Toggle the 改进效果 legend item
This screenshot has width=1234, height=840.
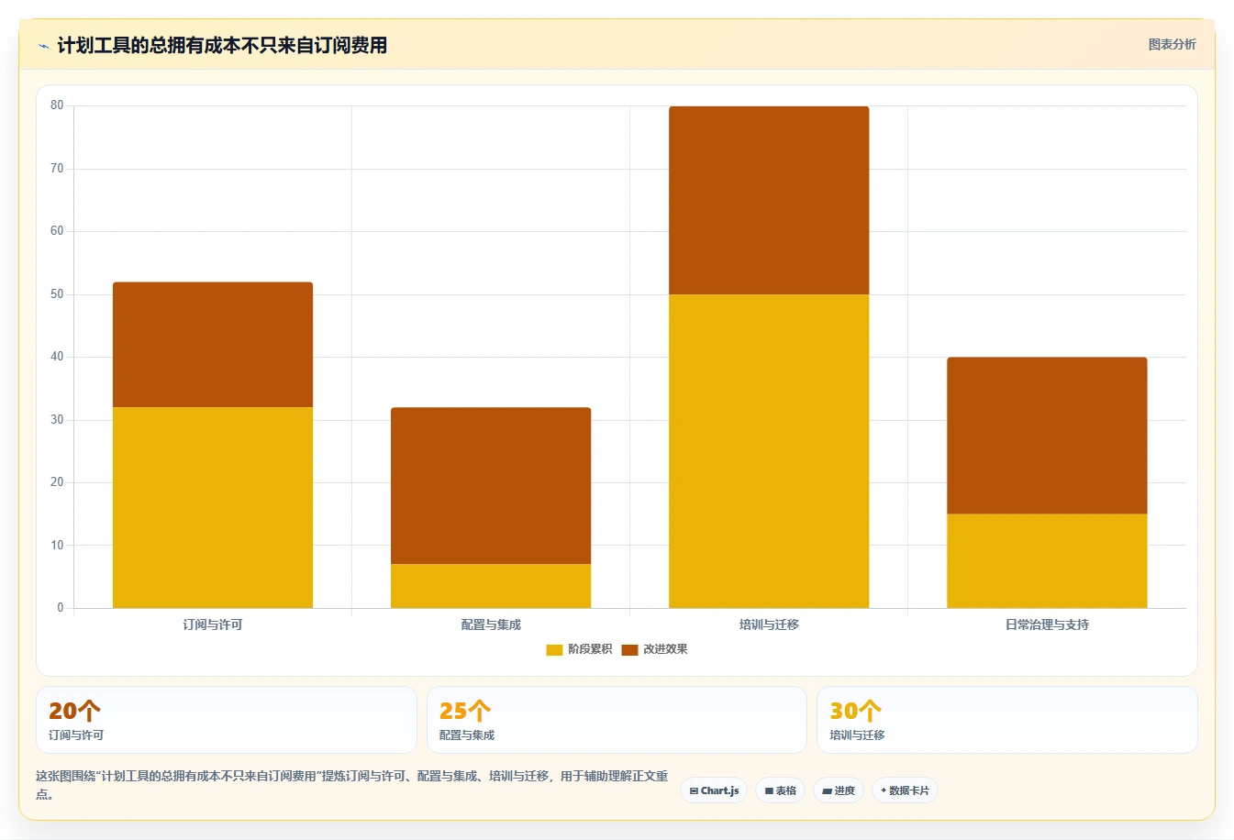pos(654,649)
